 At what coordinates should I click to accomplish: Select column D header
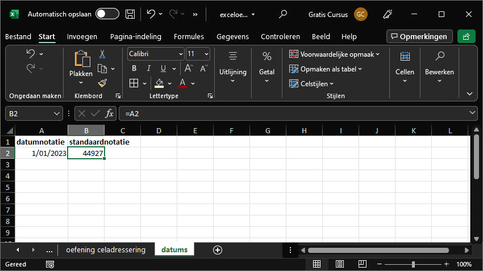tap(159, 130)
